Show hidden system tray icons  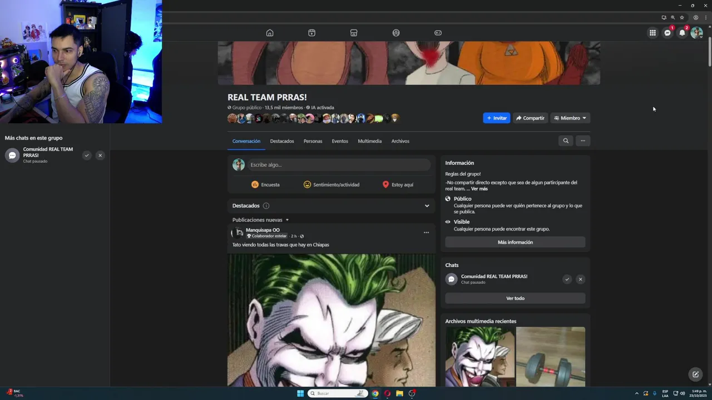pos(637,393)
